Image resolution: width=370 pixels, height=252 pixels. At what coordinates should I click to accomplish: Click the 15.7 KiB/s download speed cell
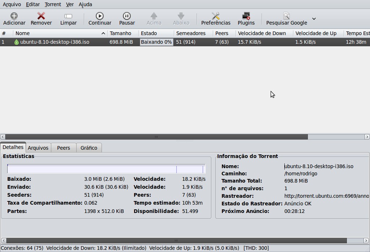pyautogui.click(x=249, y=42)
